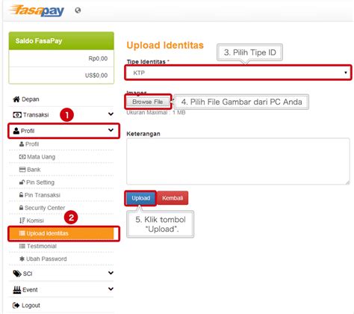The width and height of the screenshot is (354, 314).
Task: Click the FasaPay logo
Action: [37, 11]
